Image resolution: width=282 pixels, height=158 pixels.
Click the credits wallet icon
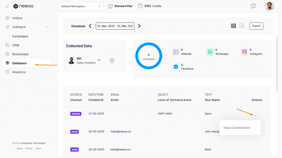pos(140,6)
